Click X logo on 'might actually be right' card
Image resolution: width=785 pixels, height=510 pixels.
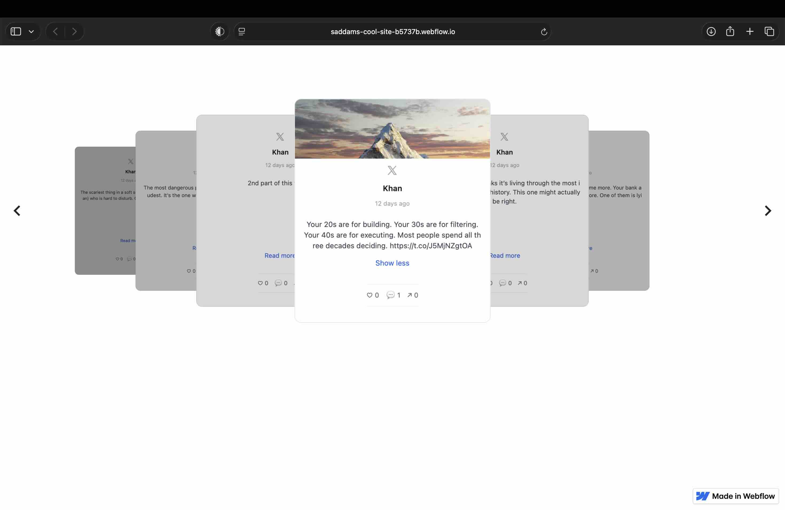(x=504, y=137)
